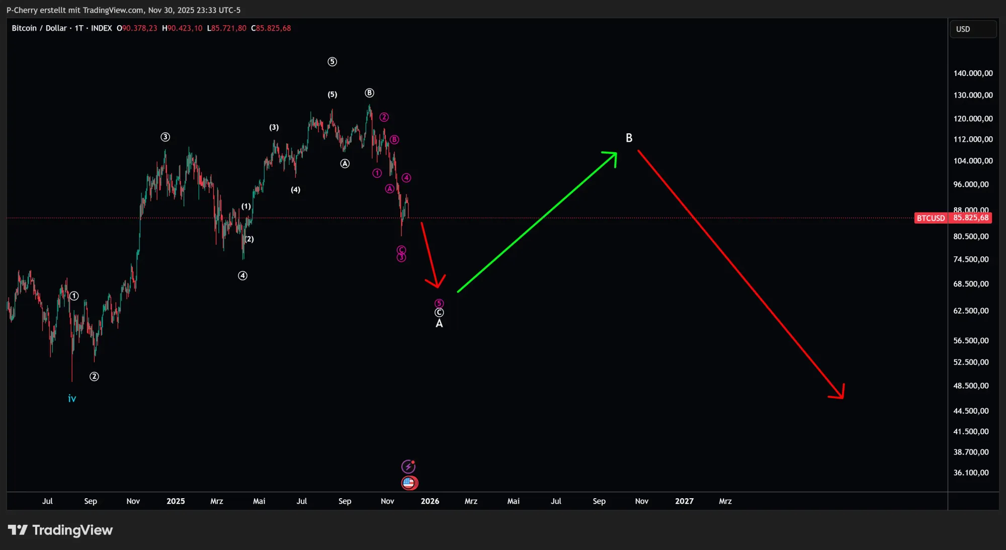The width and height of the screenshot is (1006, 550).
Task: Click the blue 'iv' wave annotation
Action: coord(72,398)
